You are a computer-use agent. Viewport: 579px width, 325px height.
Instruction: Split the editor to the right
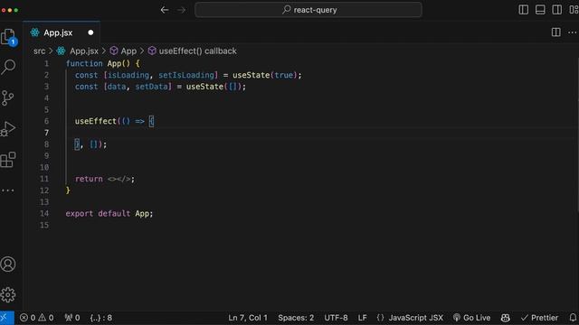coord(555,32)
